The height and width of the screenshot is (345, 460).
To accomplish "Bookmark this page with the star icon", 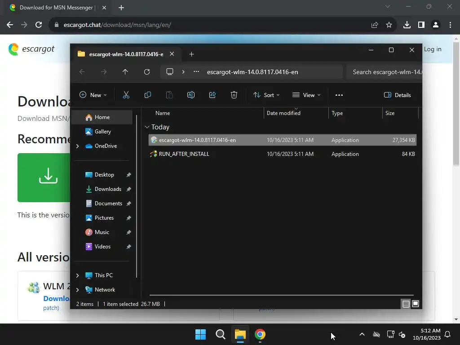I will tap(389, 25).
